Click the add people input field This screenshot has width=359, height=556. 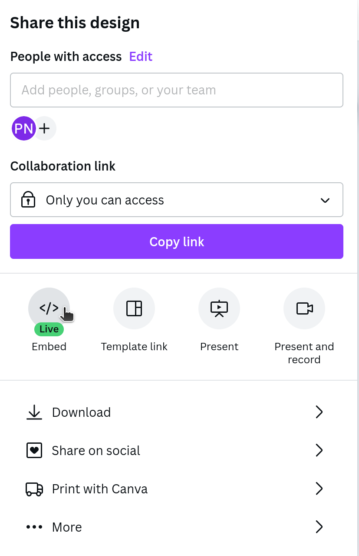[x=176, y=90]
